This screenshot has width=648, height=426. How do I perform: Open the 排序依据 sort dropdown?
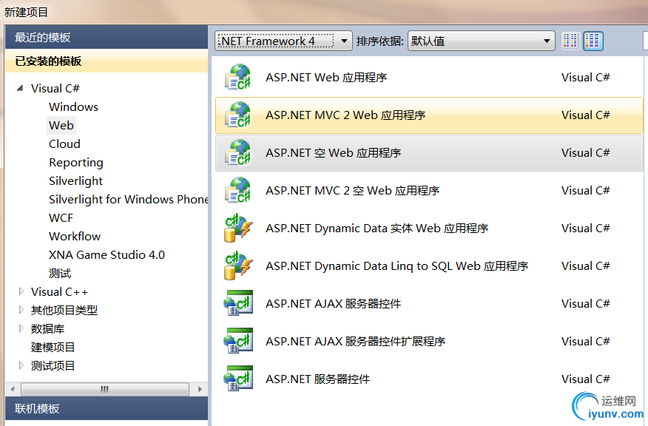click(x=481, y=41)
